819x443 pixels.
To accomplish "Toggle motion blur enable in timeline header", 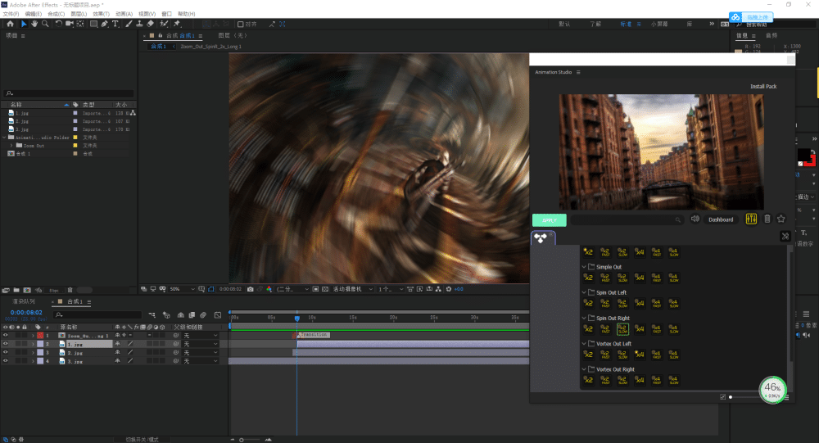I will [x=203, y=315].
